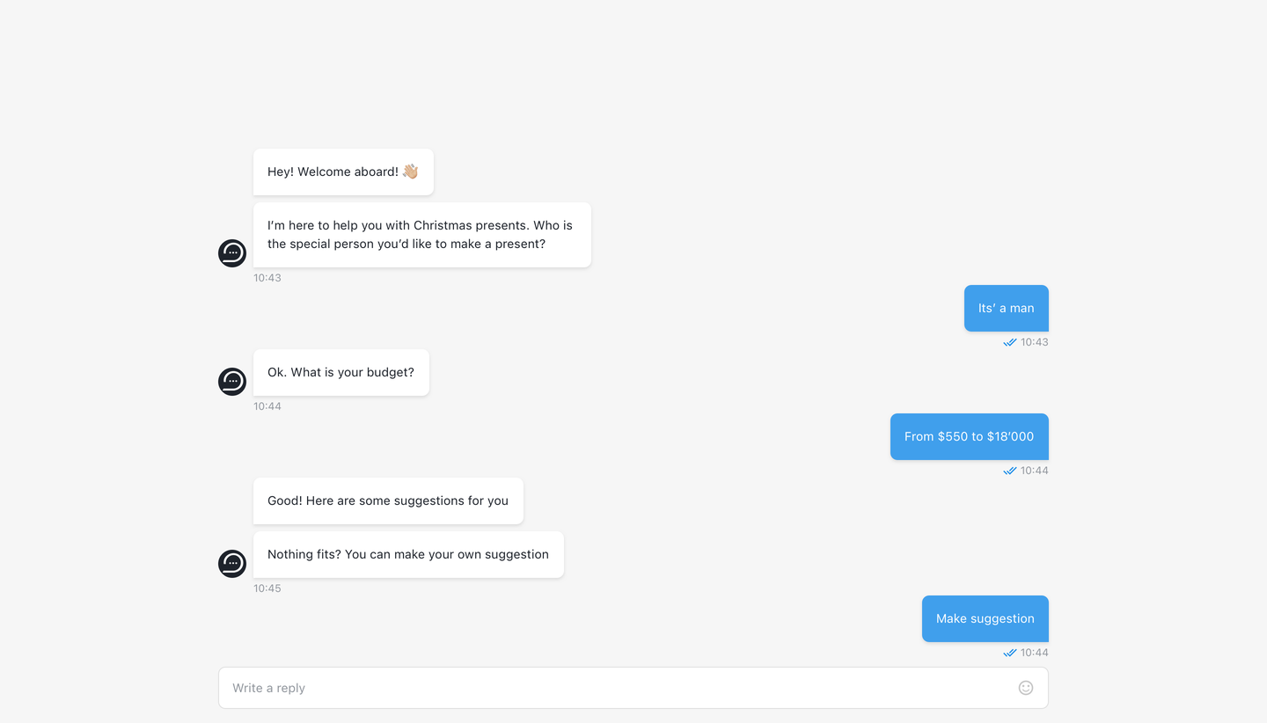Screen dimensions: 1267x723
Task: Click 'Good! Here are some suggestions' message
Action: (388, 500)
